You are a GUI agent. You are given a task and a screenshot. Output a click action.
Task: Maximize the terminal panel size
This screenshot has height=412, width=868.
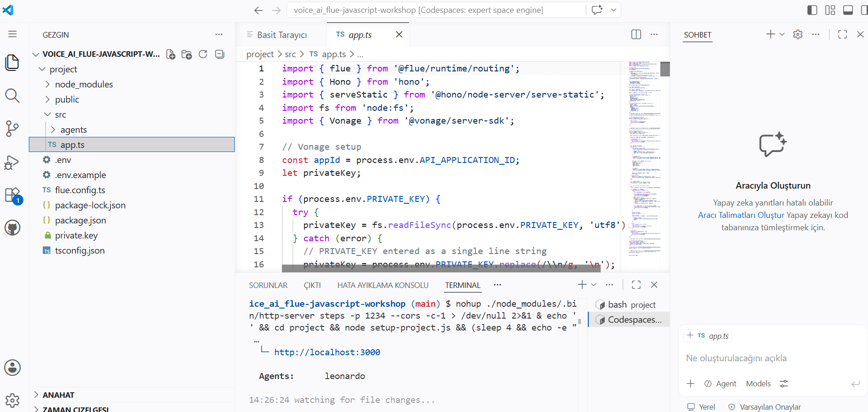636,285
